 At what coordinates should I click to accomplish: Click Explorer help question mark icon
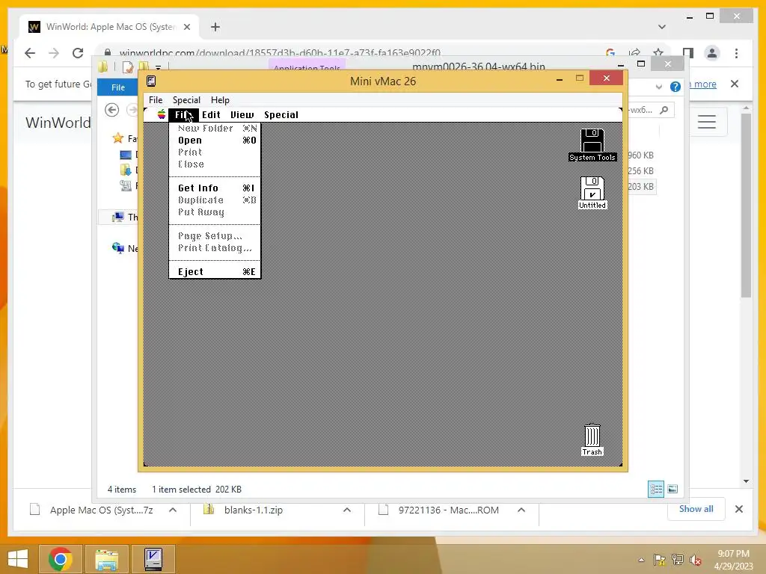click(x=675, y=87)
